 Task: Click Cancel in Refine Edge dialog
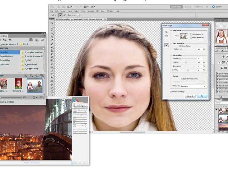click(190, 96)
